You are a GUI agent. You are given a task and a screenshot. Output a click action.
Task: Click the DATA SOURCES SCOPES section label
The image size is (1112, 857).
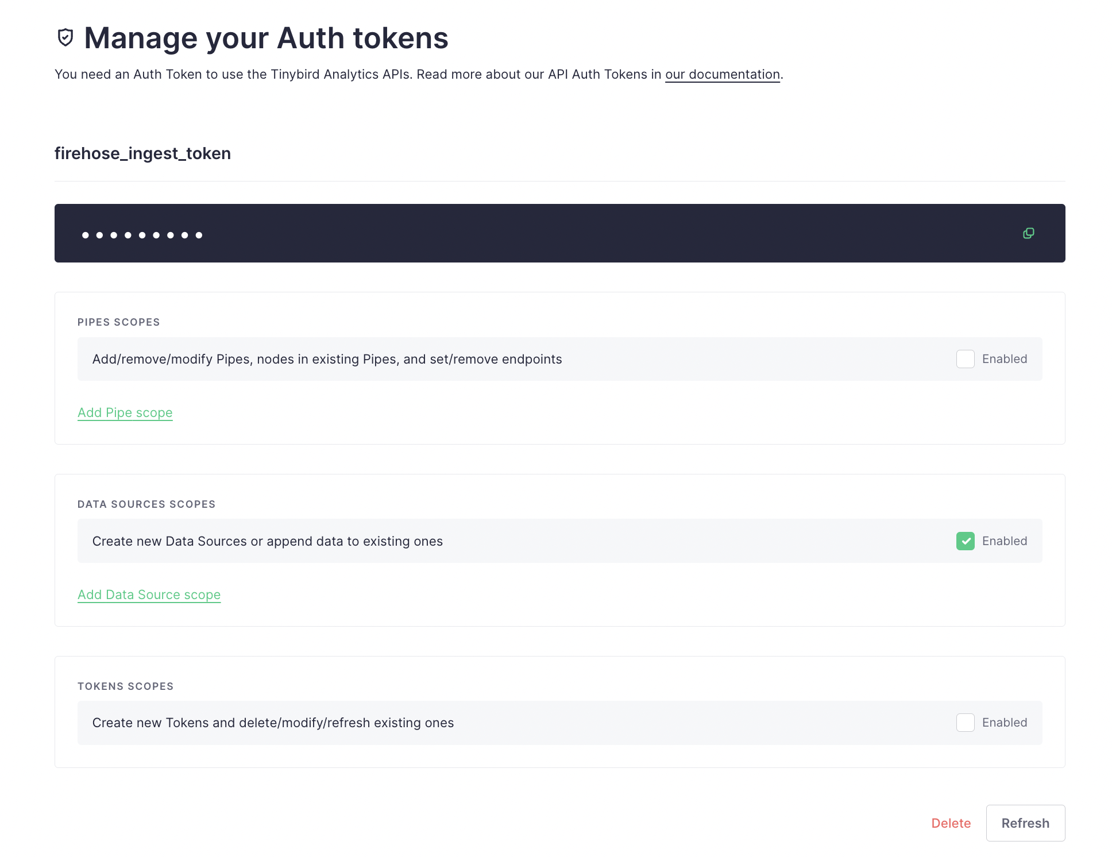(x=146, y=504)
